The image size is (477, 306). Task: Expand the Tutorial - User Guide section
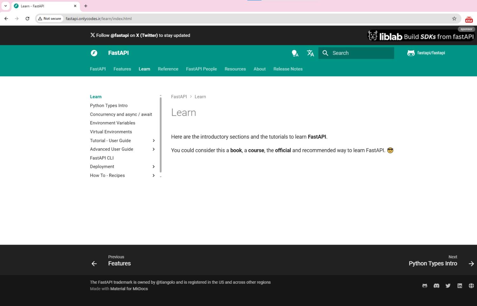coord(154,141)
